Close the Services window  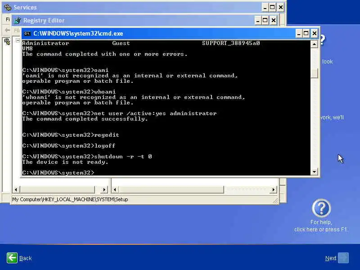[280, 8]
